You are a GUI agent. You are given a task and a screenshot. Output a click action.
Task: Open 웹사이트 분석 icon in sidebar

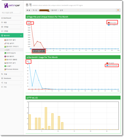[5, 63]
